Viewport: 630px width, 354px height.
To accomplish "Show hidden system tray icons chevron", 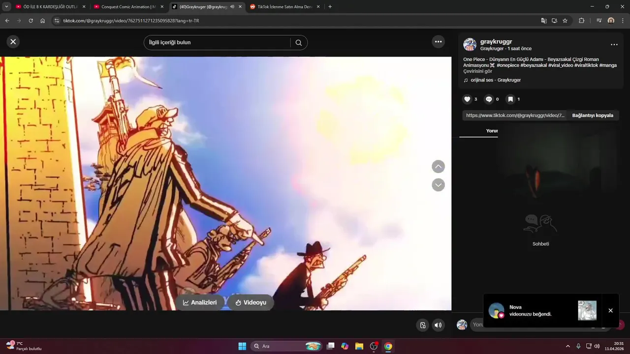I will (x=567, y=346).
